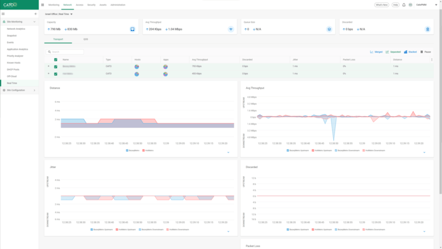Click the Discarded card trash icon
The image size is (442, 249).
[427, 29]
